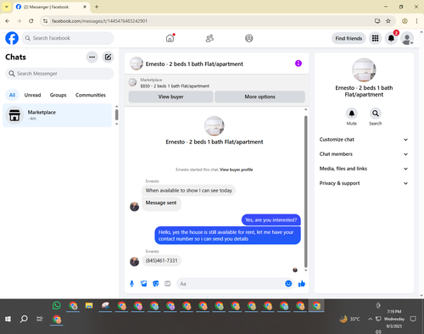The width and height of the screenshot is (424, 334).
Task: Open Chats options three-dot button
Action: pyautogui.click(x=92, y=57)
